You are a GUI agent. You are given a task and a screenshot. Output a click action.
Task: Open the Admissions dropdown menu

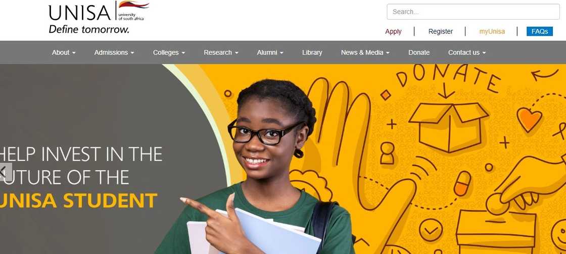click(114, 53)
